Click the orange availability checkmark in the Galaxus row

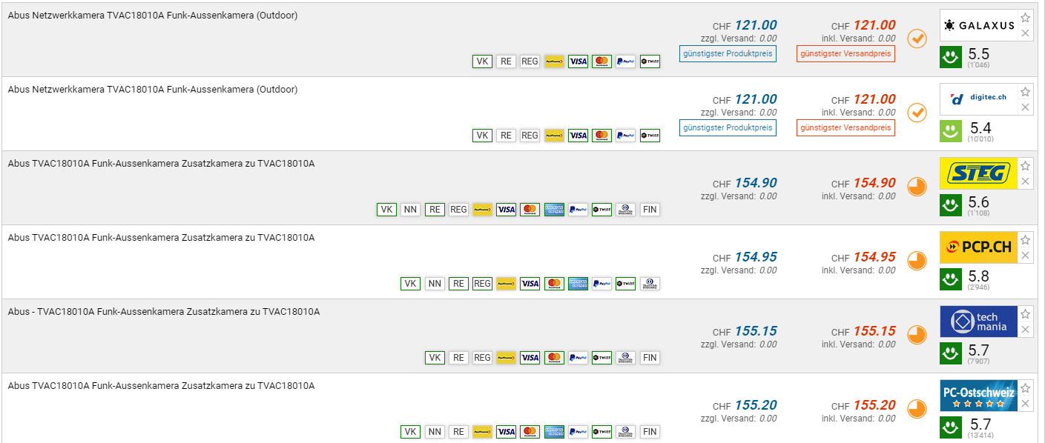[917, 39]
